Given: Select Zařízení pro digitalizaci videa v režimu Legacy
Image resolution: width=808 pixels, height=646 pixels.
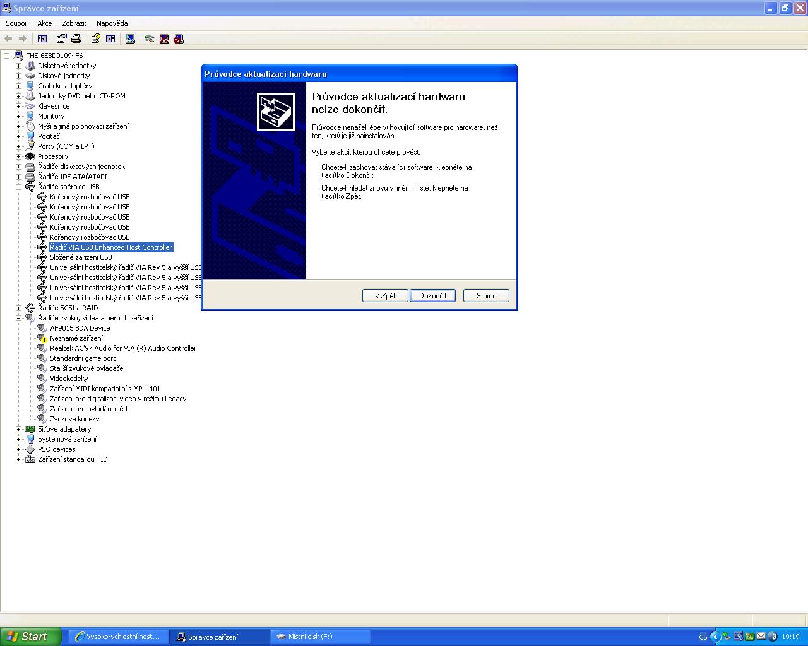Looking at the screenshot, I should pyautogui.click(x=118, y=399).
